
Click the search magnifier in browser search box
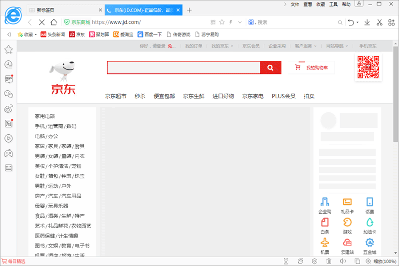pos(340,22)
